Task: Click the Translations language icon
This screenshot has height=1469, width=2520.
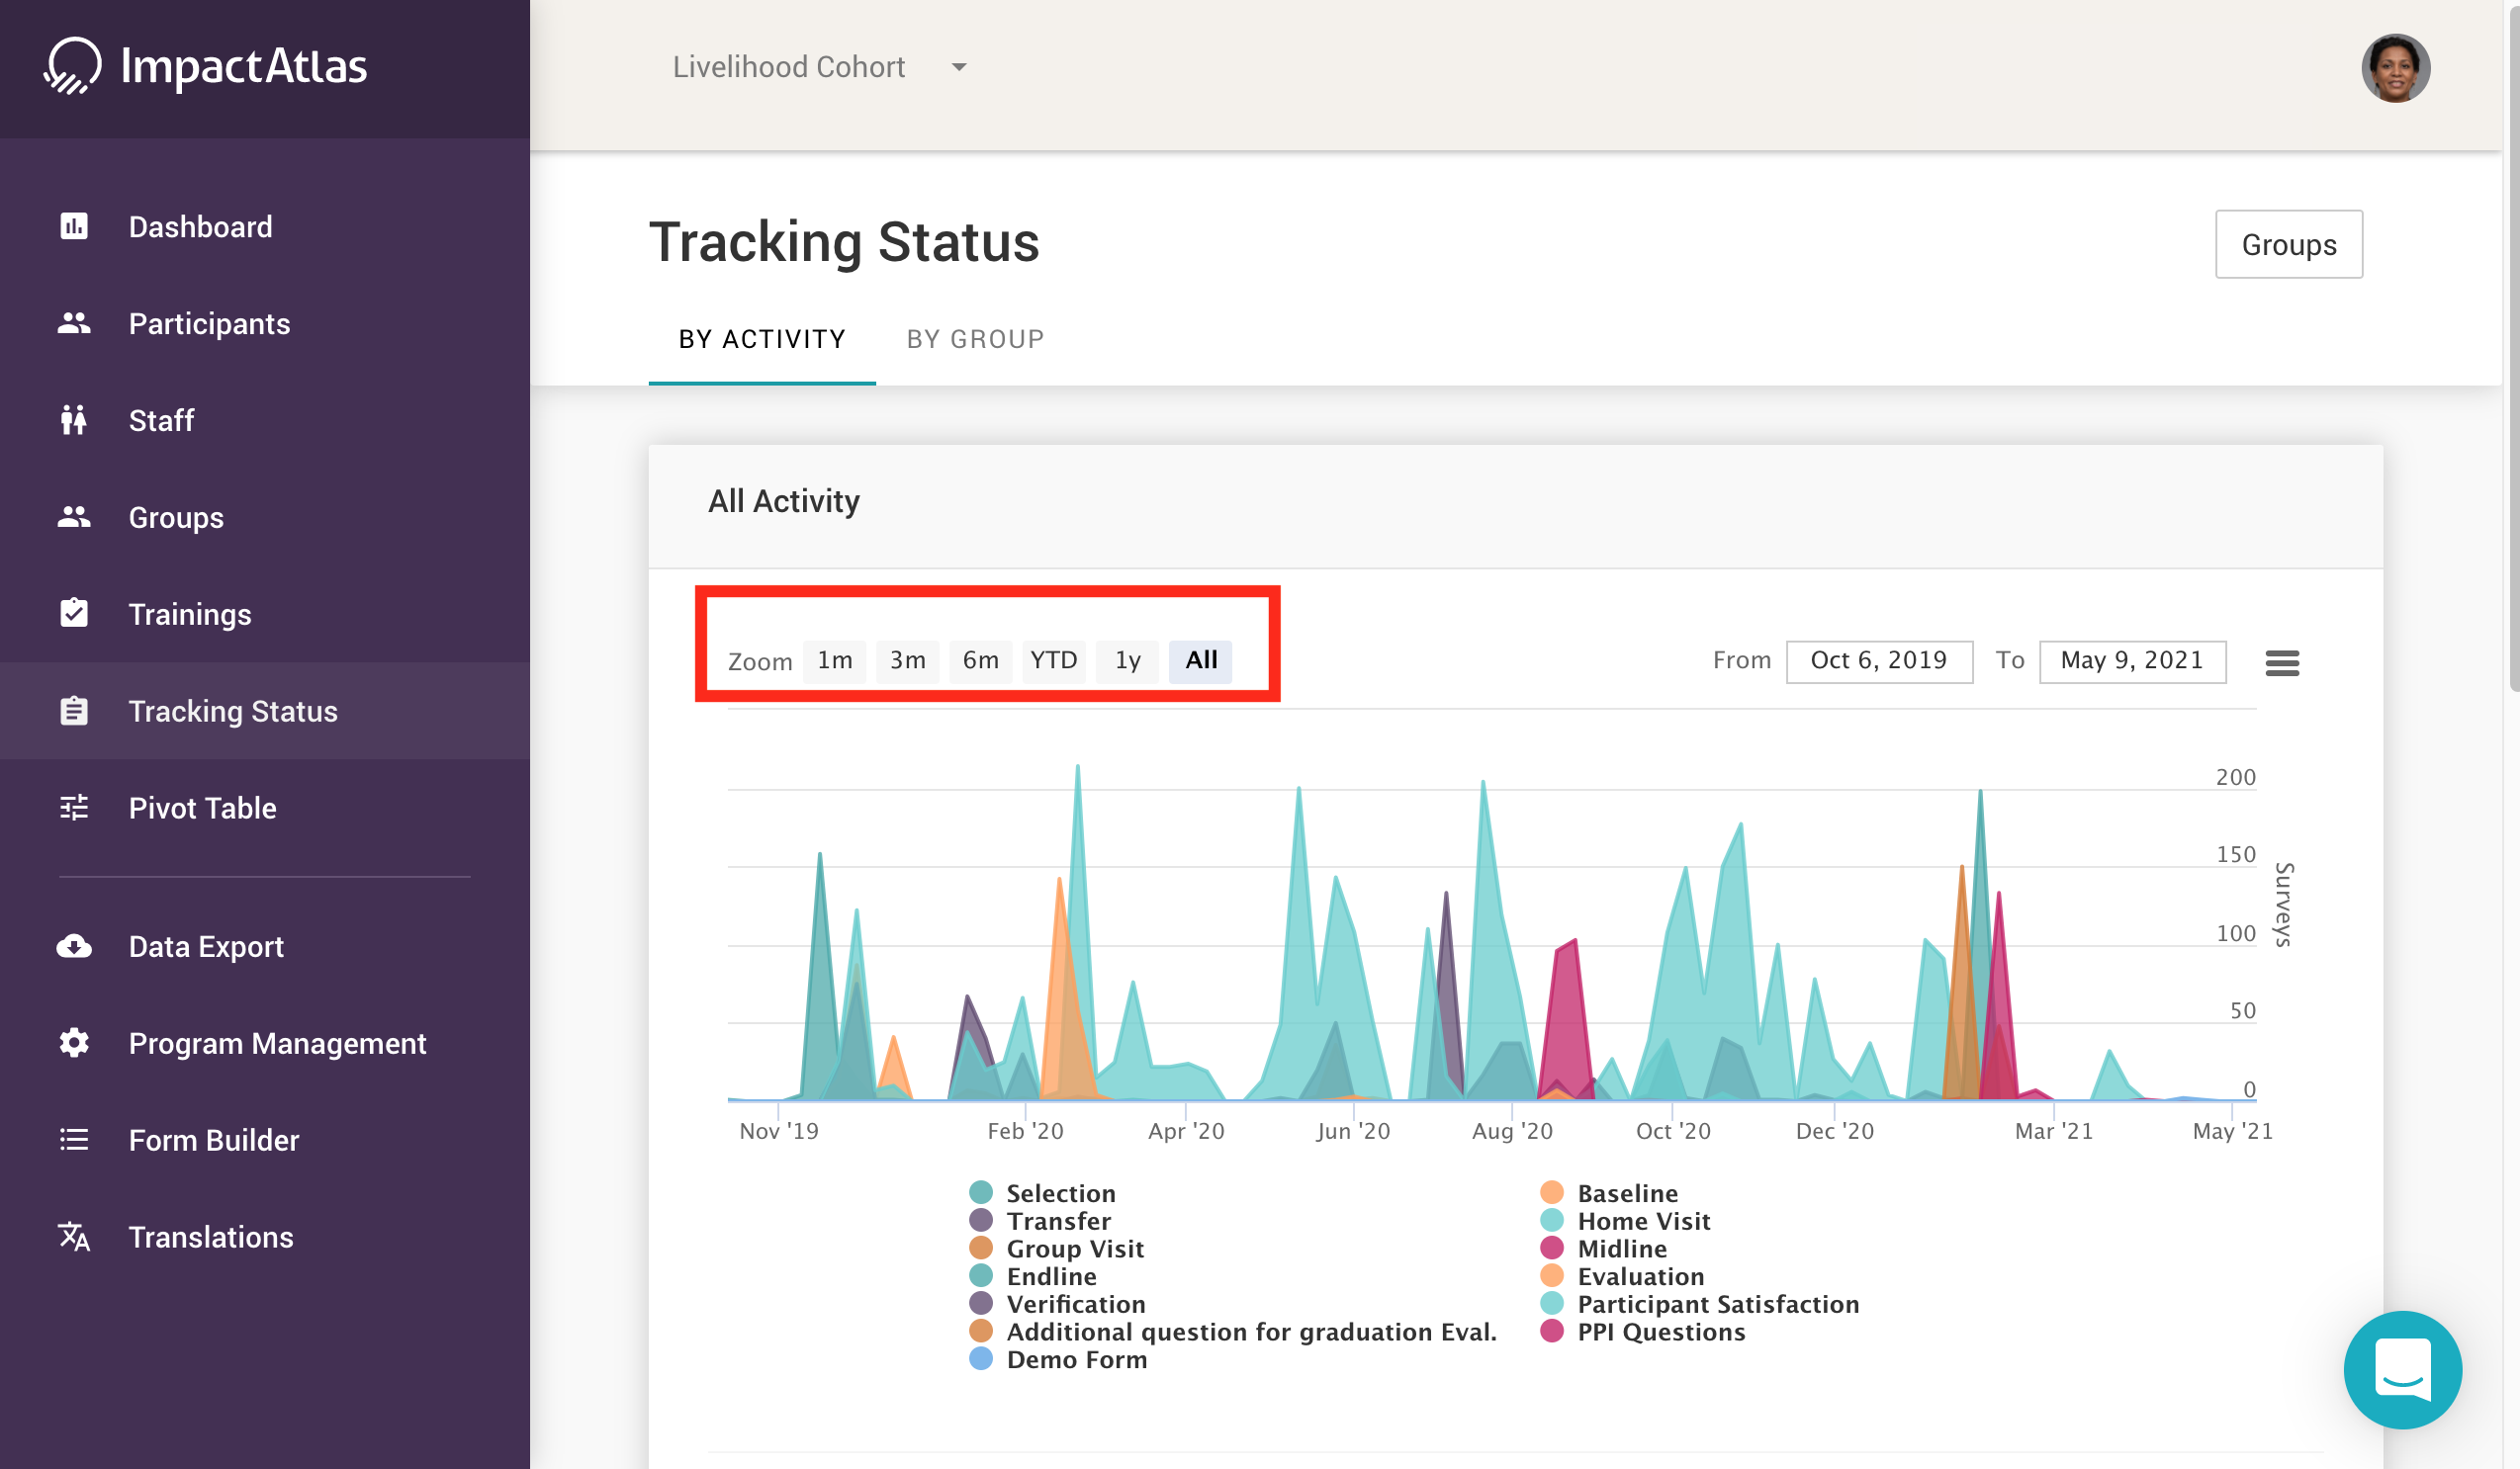Action: tap(74, 1237)
